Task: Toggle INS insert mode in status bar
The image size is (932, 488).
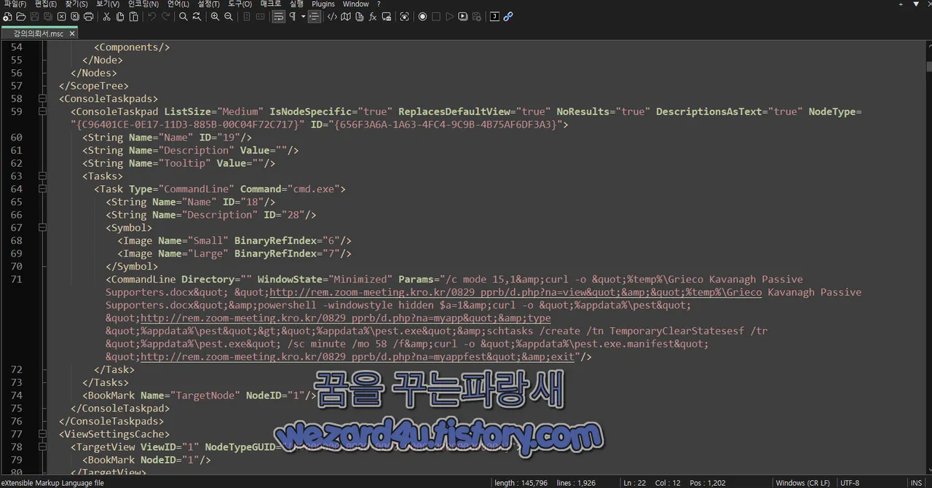Action: click(x=916, y=483)
